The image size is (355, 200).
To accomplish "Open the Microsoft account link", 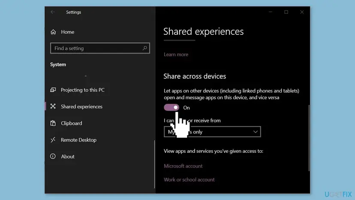I will [183, 166].
